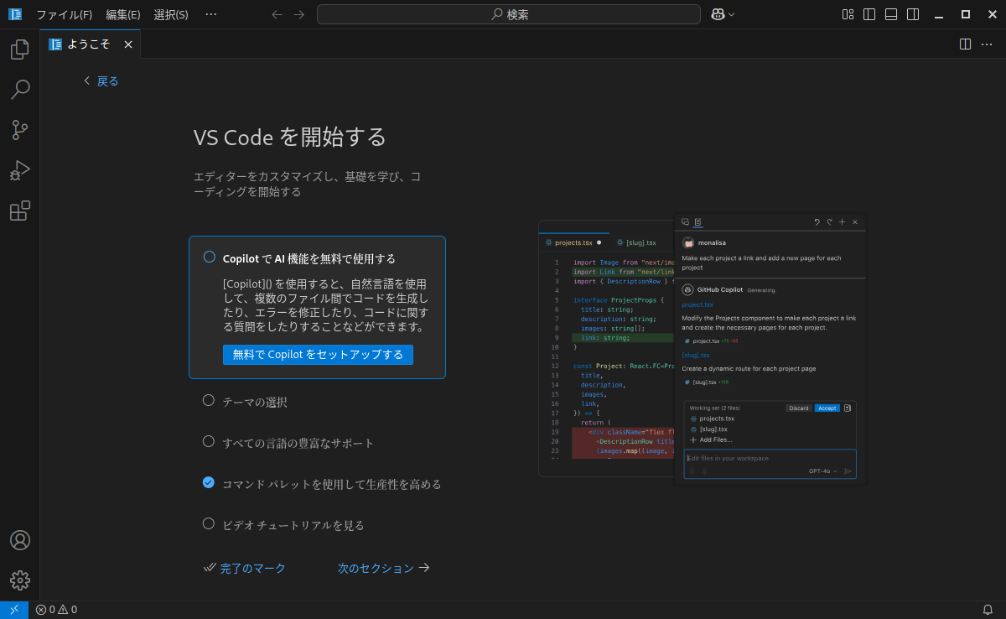Open Source Control from the Activity Bar

coord(20,130)
